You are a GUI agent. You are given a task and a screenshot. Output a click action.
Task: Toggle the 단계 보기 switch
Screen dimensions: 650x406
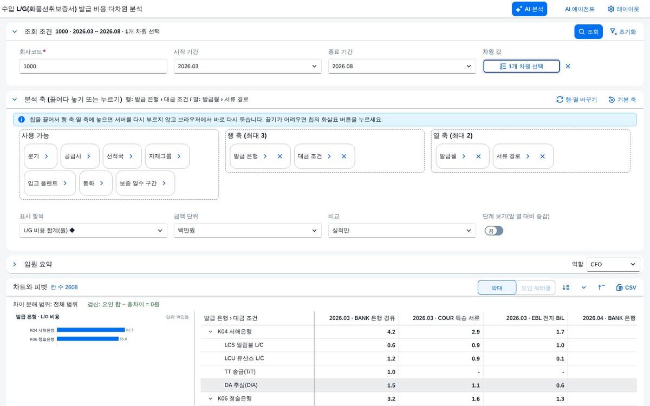[x=494, y=231]
